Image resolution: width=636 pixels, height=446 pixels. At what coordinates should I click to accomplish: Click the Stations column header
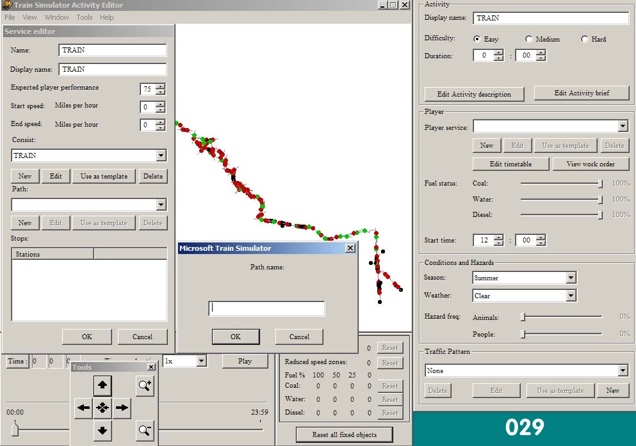tap(53, 254)
